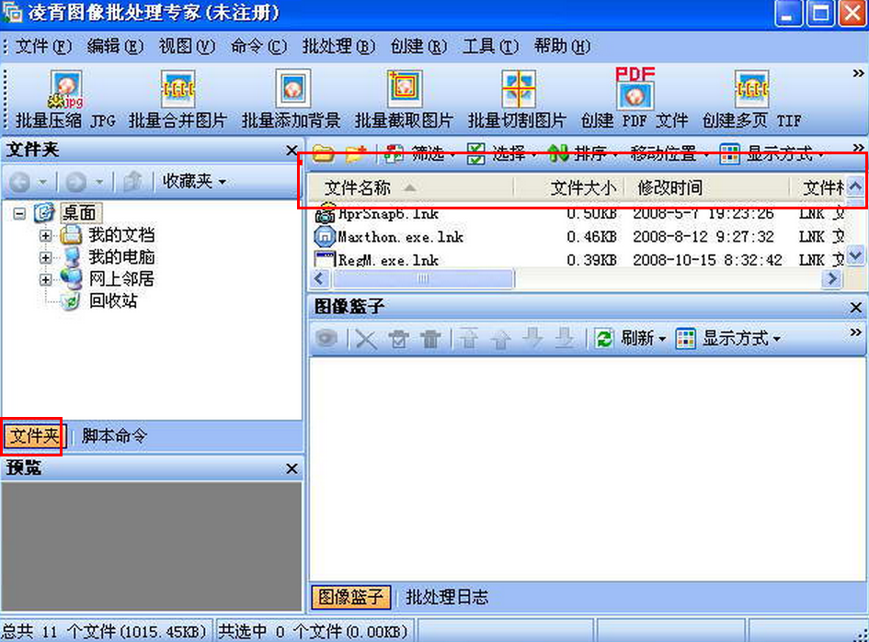This screenshot has height=642, width=869.
Task: Switch to the 脚本命令 tab
Action: (x=115, y=436)
